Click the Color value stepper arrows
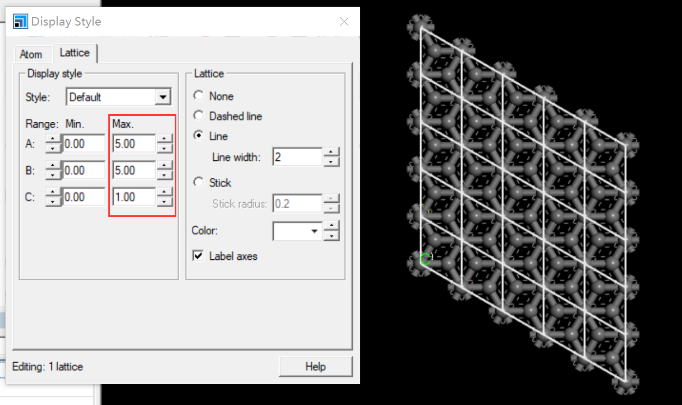Viewport: 682px width, 405px height. pos(331,231)
